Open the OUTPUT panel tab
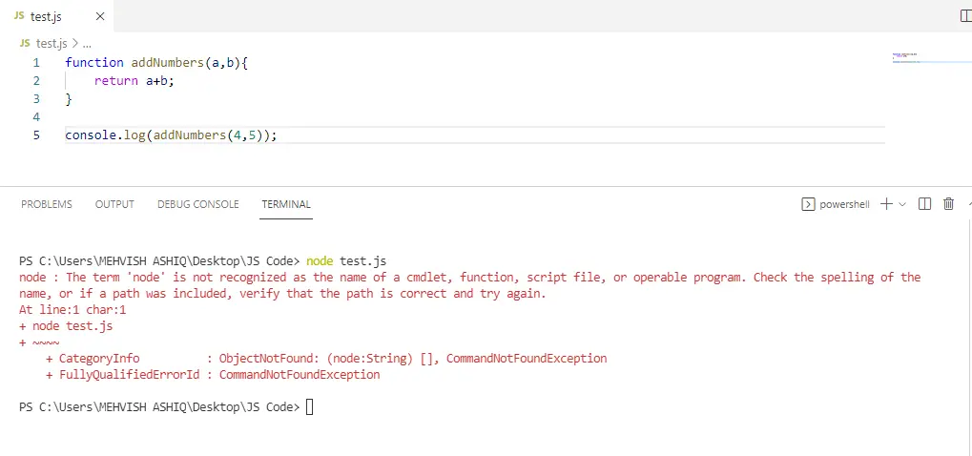 (x=114, y=204)
